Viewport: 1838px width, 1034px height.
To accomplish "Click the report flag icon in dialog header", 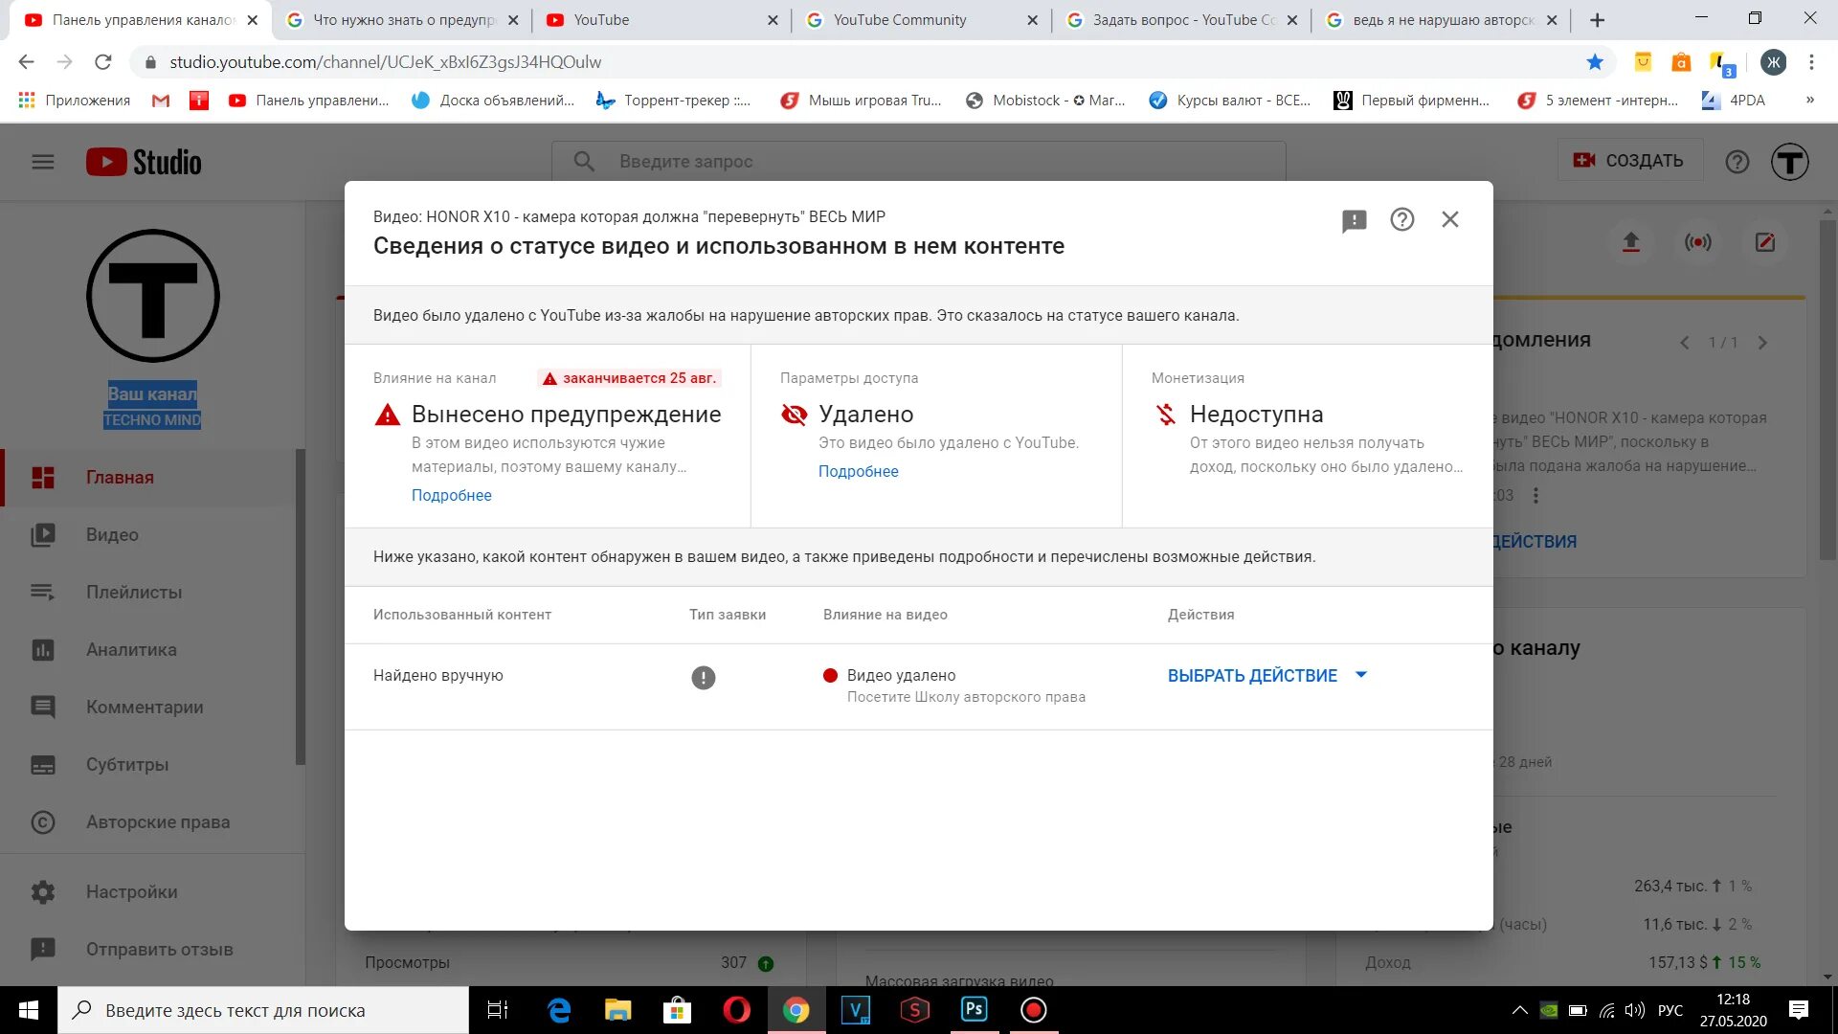I will coord(1355,219).
